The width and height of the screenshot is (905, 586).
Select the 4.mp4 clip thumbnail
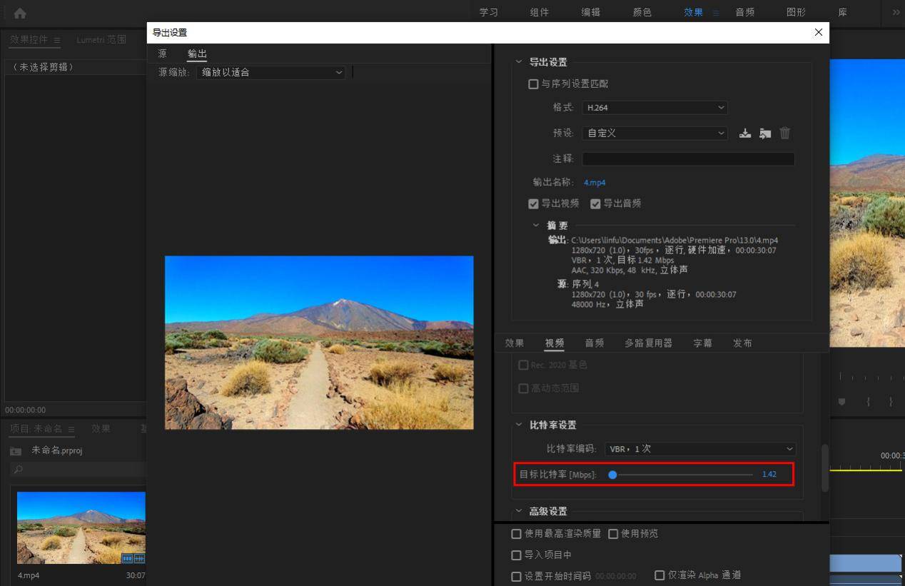80,527
